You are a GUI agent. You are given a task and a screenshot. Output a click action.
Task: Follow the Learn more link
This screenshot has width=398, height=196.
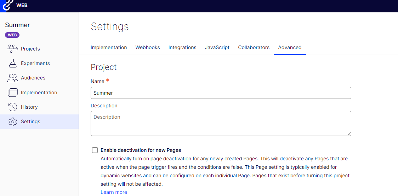click(114, 192)
